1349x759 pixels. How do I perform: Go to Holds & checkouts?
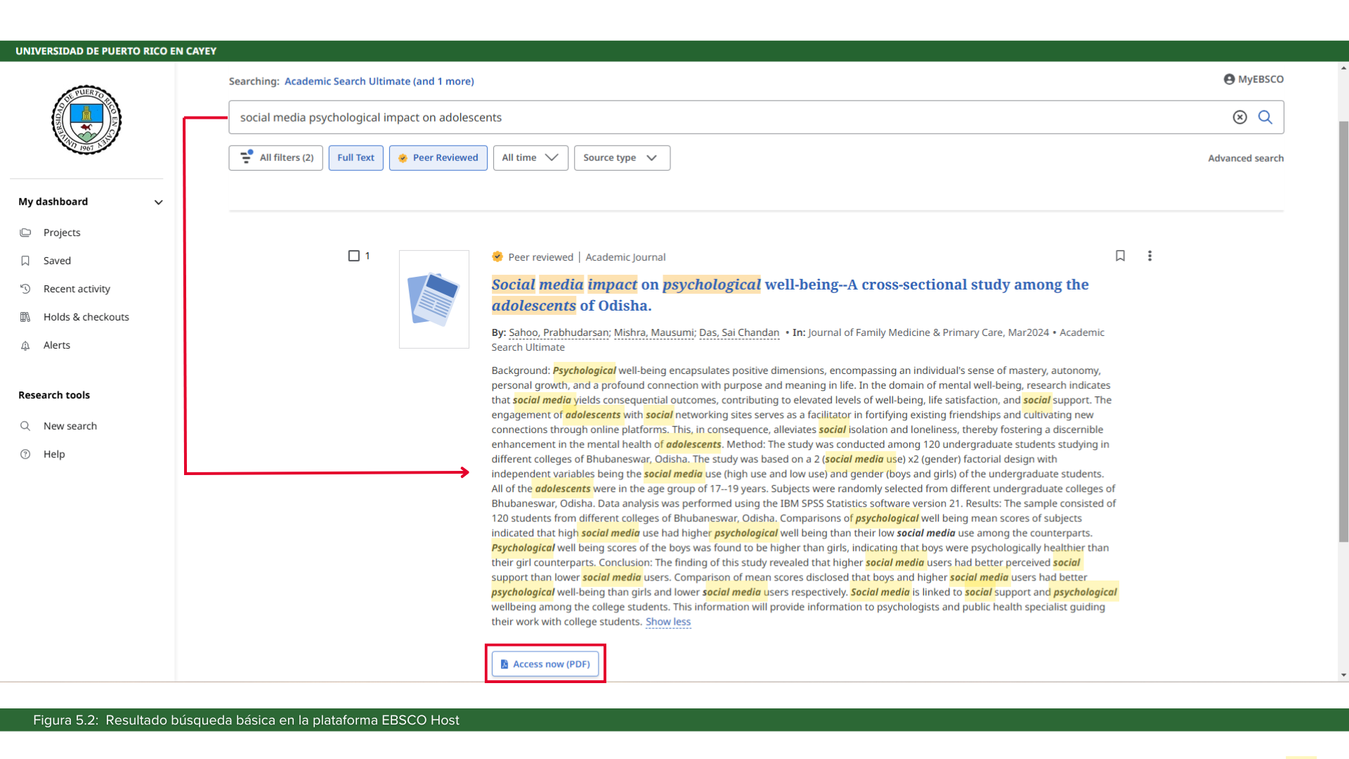86,317
